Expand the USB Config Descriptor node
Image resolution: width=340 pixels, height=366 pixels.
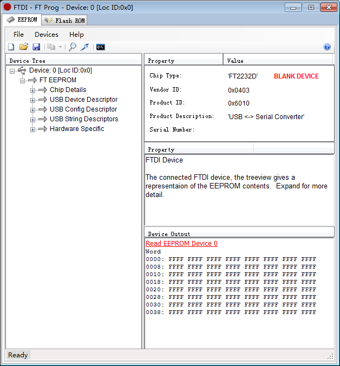pyautogui.click(x=32, y=110)
